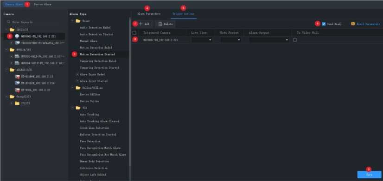The height and width of the screenshot is (181, 383).
Task: Select the IPC folder icon
Action: point(12,30)
